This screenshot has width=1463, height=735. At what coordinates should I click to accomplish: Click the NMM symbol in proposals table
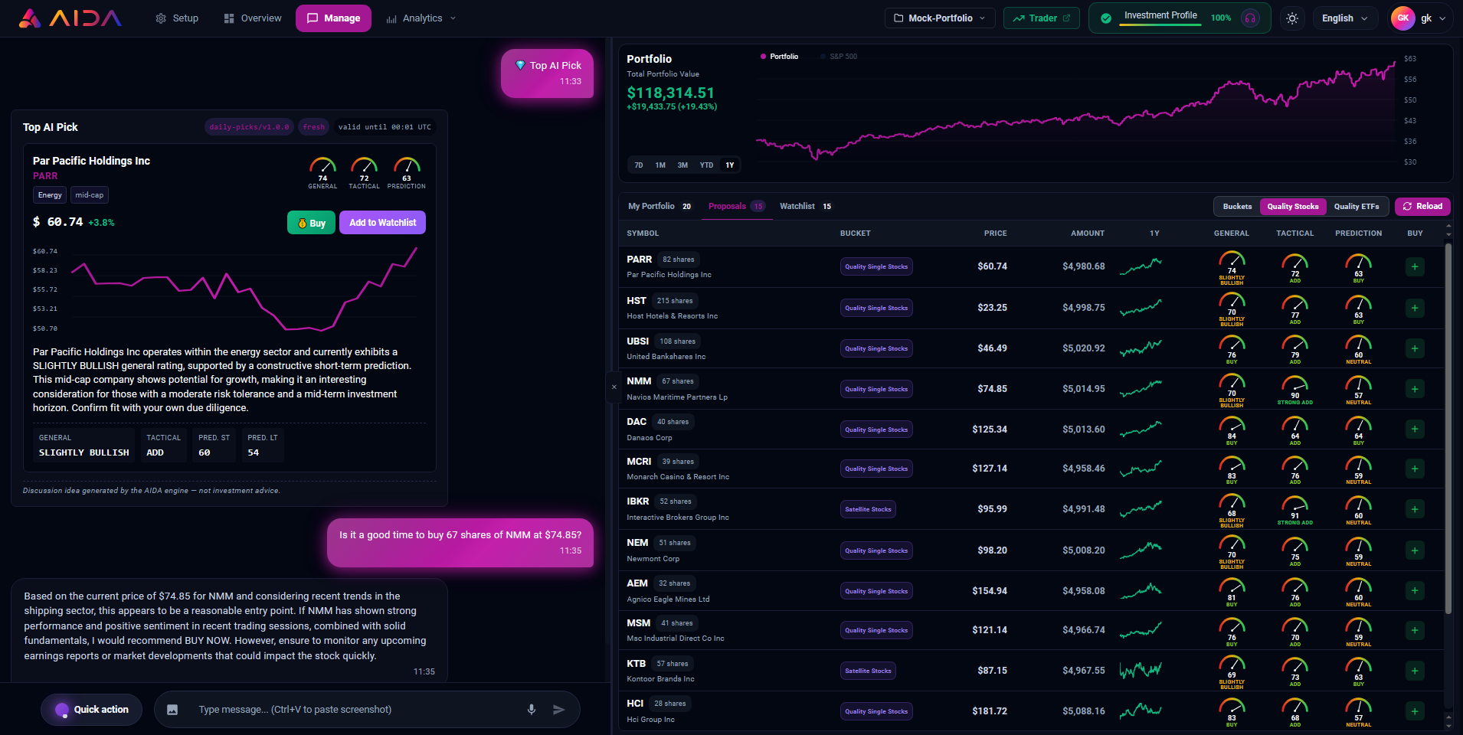tap(639, 381)
